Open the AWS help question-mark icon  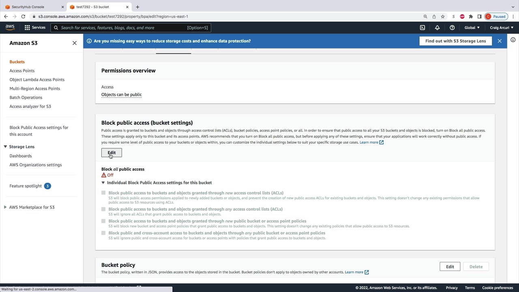pos(452,28)
